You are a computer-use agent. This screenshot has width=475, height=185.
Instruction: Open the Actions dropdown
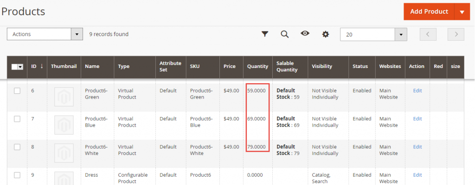(45, 34)
